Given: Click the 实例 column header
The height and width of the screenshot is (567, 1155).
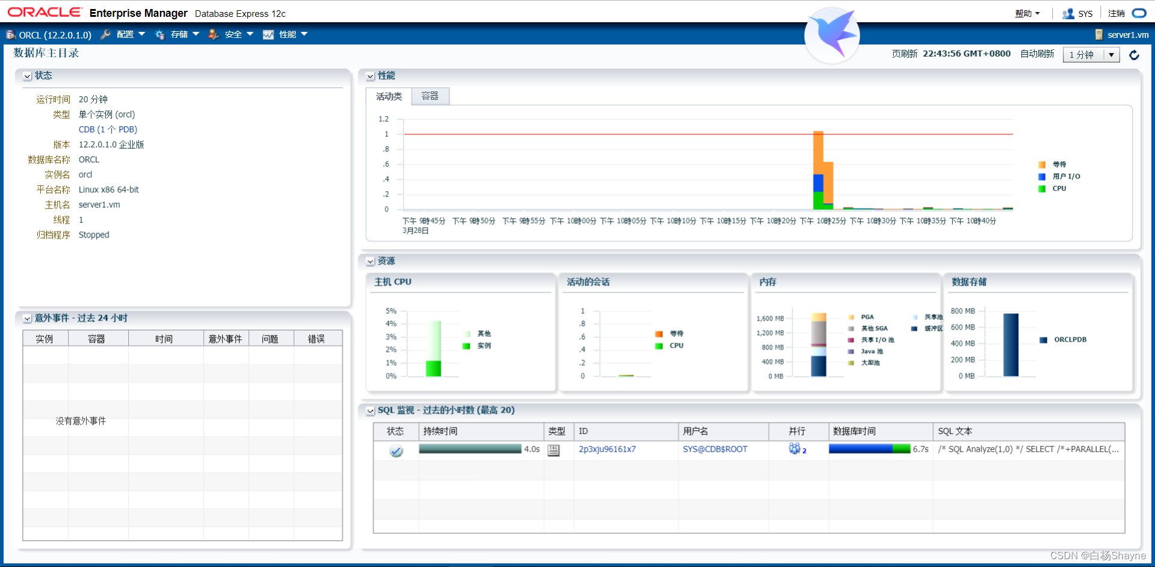Looking at the screenshot, I should [45, 339].
